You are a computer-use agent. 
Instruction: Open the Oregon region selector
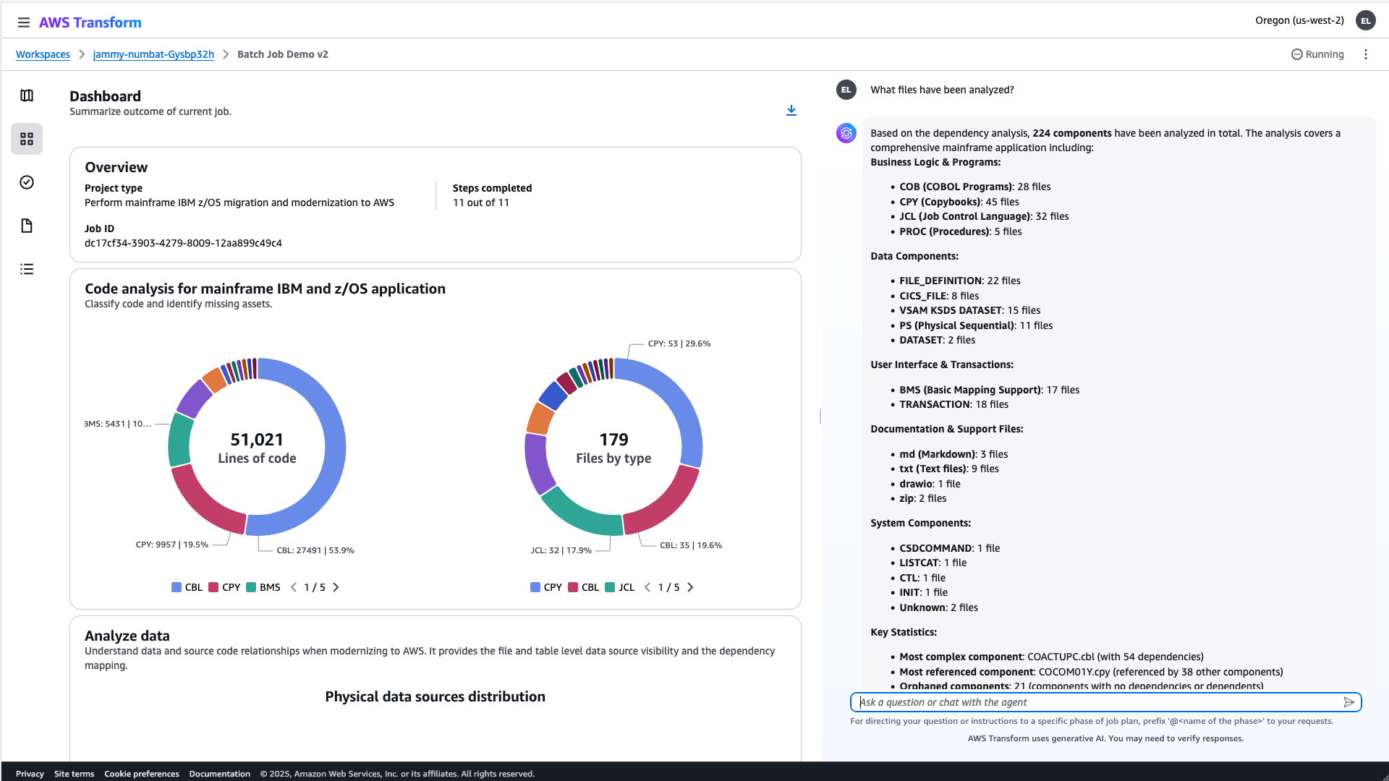(1299, 20)
